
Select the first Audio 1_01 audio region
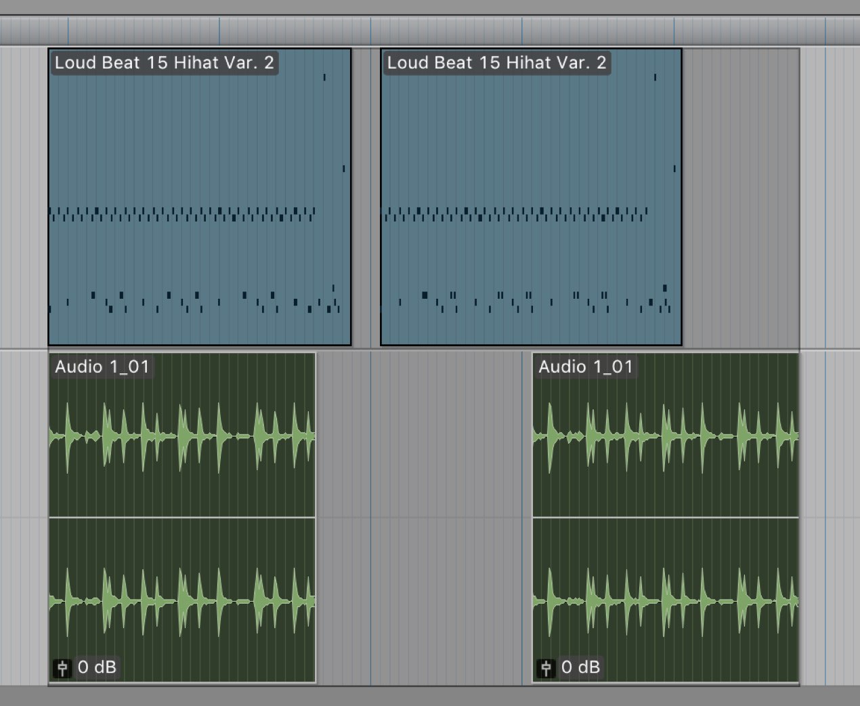click(x=182, y=518)
